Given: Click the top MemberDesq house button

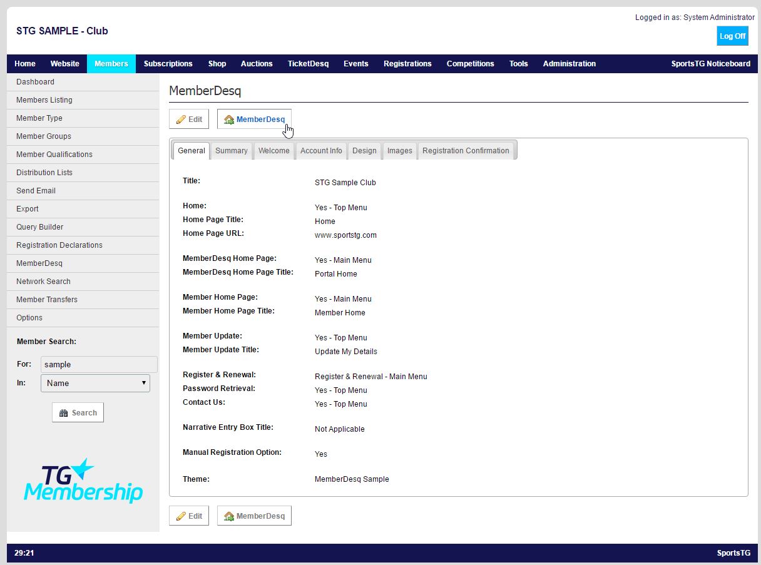Looking at the screenshot, I should coord(254,119).
